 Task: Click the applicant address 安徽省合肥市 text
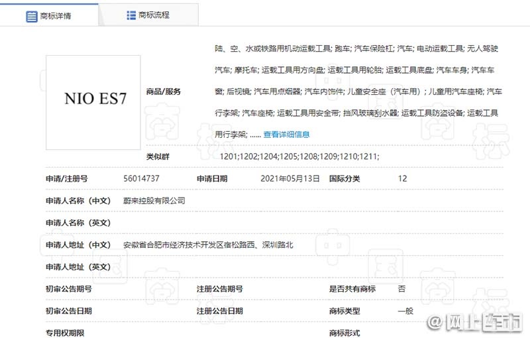[208, 245]
